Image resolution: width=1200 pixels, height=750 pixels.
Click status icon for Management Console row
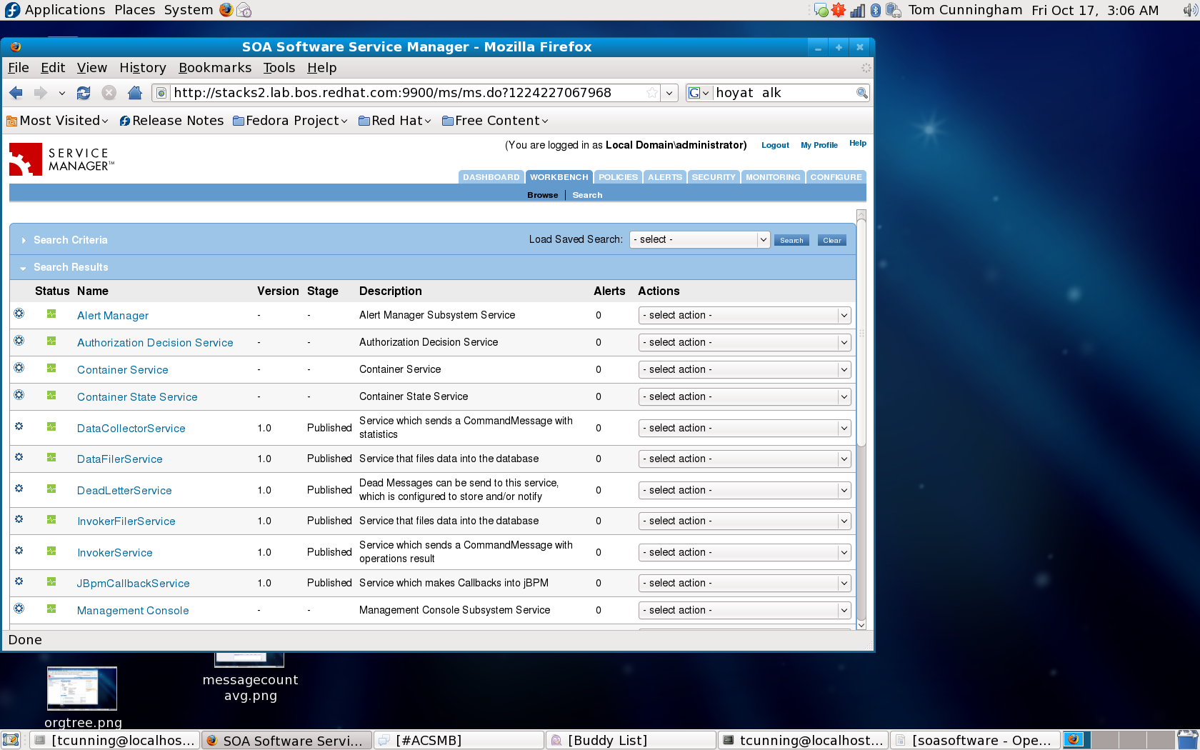[51, 609]
